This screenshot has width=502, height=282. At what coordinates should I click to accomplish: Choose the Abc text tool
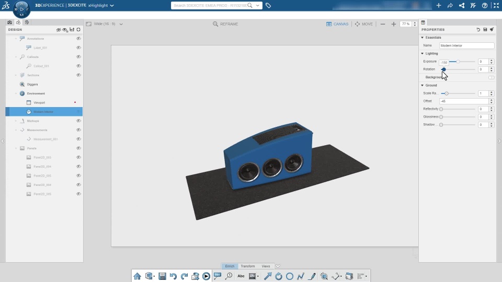point(241,276)
